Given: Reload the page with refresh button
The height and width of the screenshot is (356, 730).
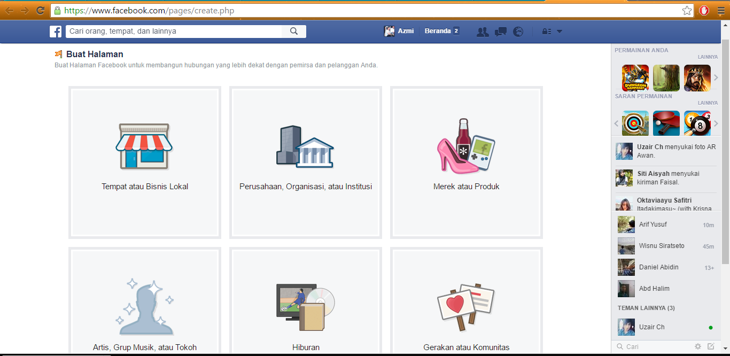Looking at the screenshot, I should click(x=40, y=10).
